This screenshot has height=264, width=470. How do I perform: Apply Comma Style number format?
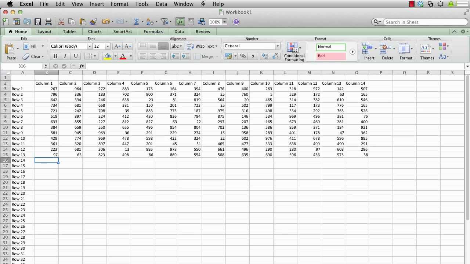pos(253,56)
